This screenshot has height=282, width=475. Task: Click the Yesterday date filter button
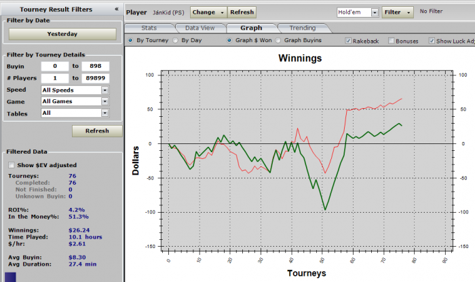62,34
